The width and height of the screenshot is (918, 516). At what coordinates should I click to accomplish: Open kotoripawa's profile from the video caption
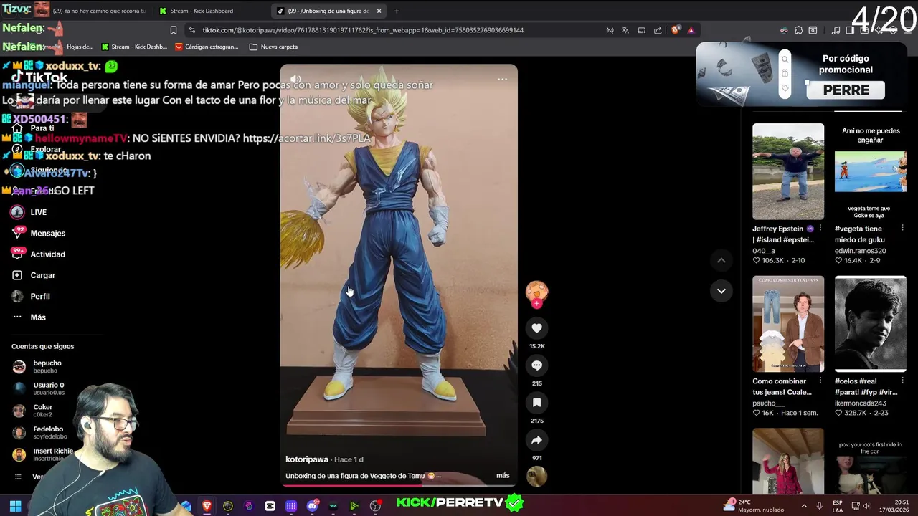click(x=307, y=459)
